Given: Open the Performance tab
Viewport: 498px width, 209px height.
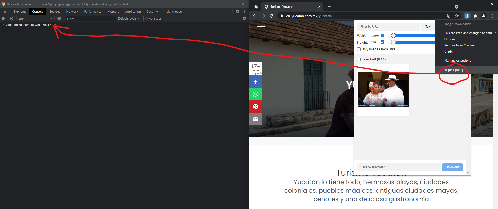Looking at the screenshot, I should (93, 12).
